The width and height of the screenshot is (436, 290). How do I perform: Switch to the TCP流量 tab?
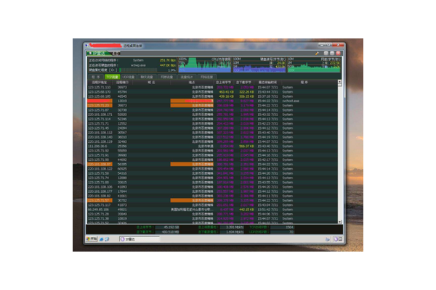(x=110, y=76)
